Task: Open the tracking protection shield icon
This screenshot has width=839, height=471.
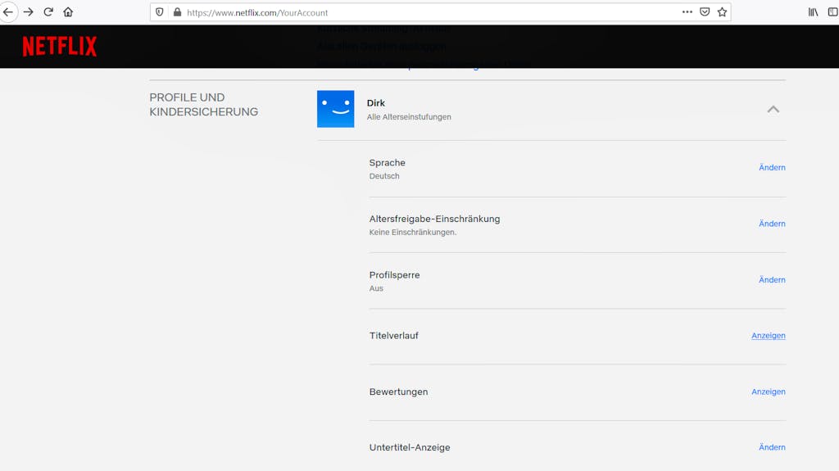Action: coord(160,12)
